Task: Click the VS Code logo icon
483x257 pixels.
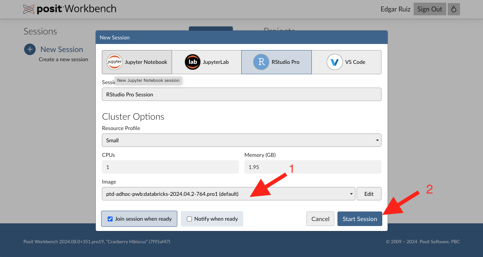Action: (x=334, y=62)
